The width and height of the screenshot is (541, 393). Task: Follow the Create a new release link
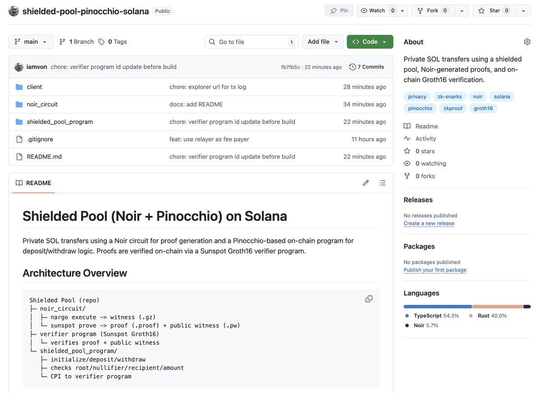tap(429, 223)
